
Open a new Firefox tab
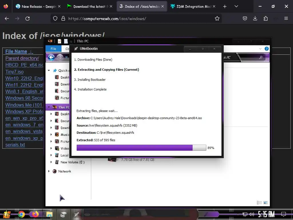225,7
